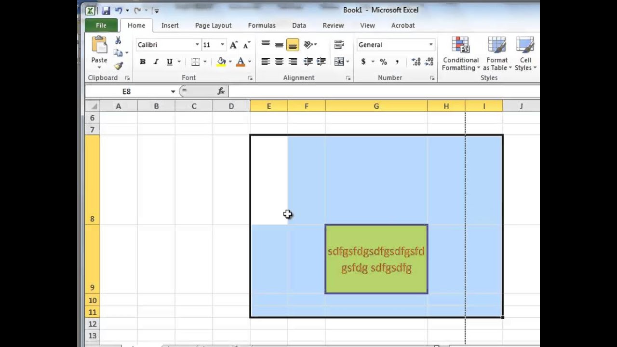617x347 pixels.
Task: Toggle Top Align vertical alignment
Action: click(x=266, y=45)
